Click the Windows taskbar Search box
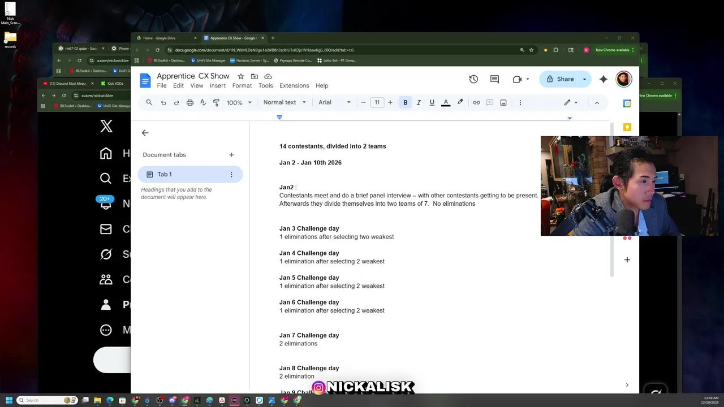 click(x=47, y=400)
